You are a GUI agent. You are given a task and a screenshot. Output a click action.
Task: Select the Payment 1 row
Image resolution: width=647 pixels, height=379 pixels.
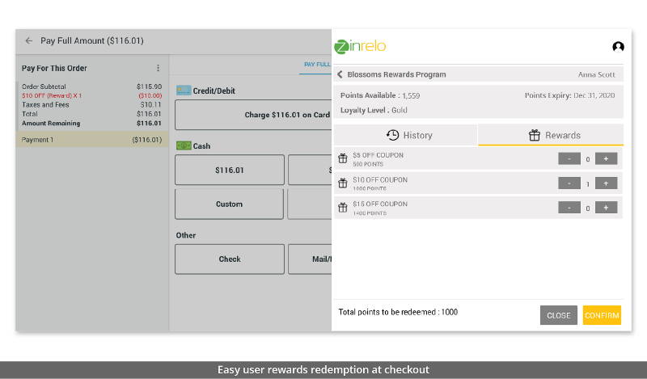click(x=91, y=139)
